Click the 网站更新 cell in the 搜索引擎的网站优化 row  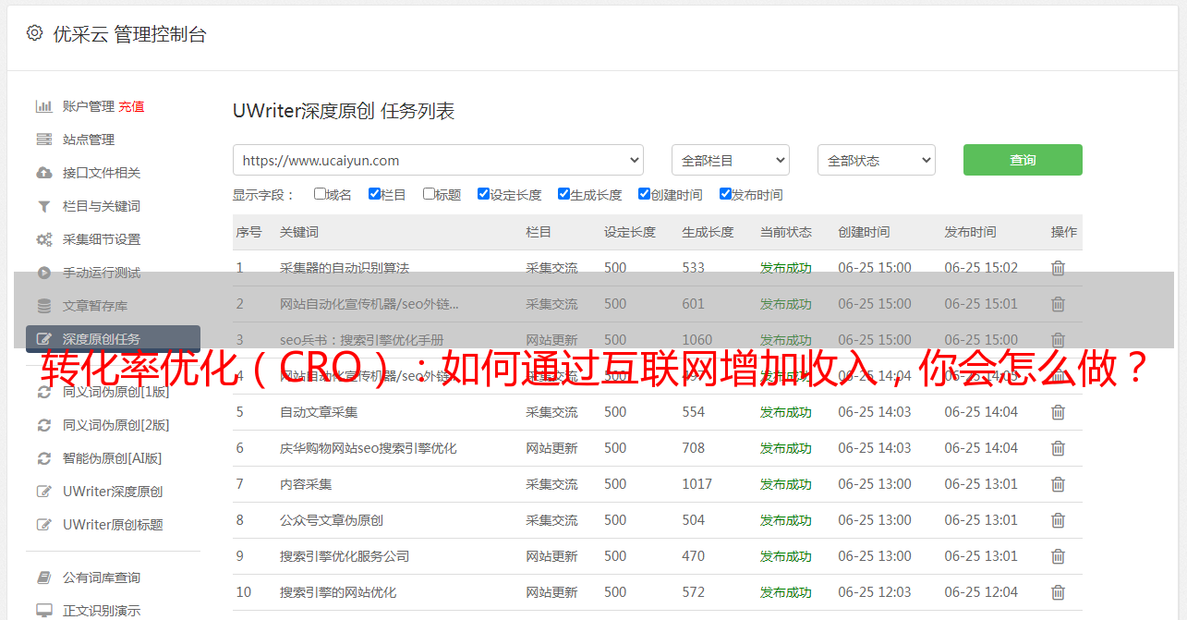pos(552,592)
